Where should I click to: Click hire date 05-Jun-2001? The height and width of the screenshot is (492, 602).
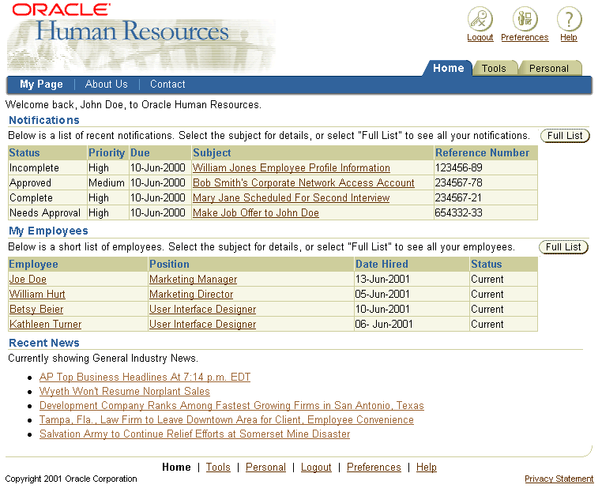coord(382,295)
